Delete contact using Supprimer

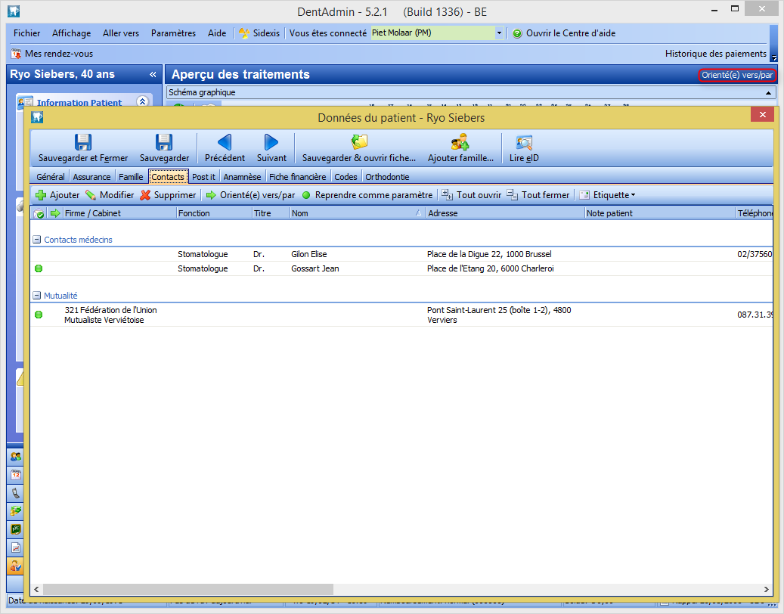coord(168,195)
